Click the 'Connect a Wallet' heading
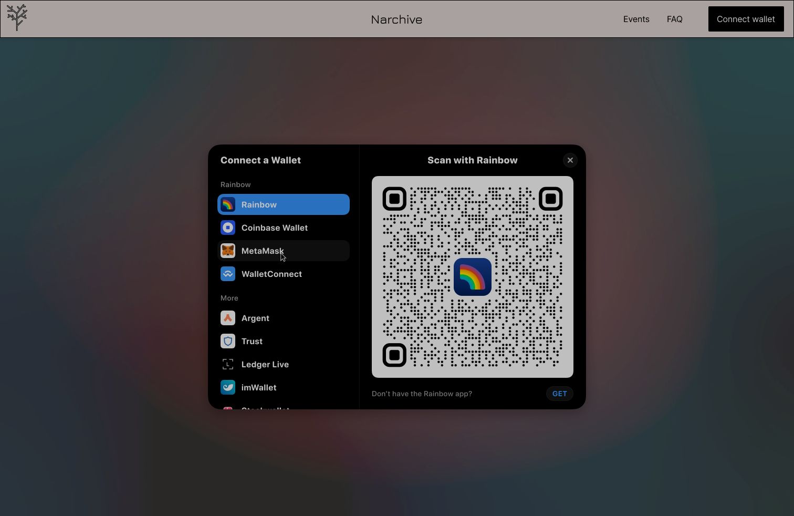Viewport: 794px width, 516px height. (x=260, y=160)
